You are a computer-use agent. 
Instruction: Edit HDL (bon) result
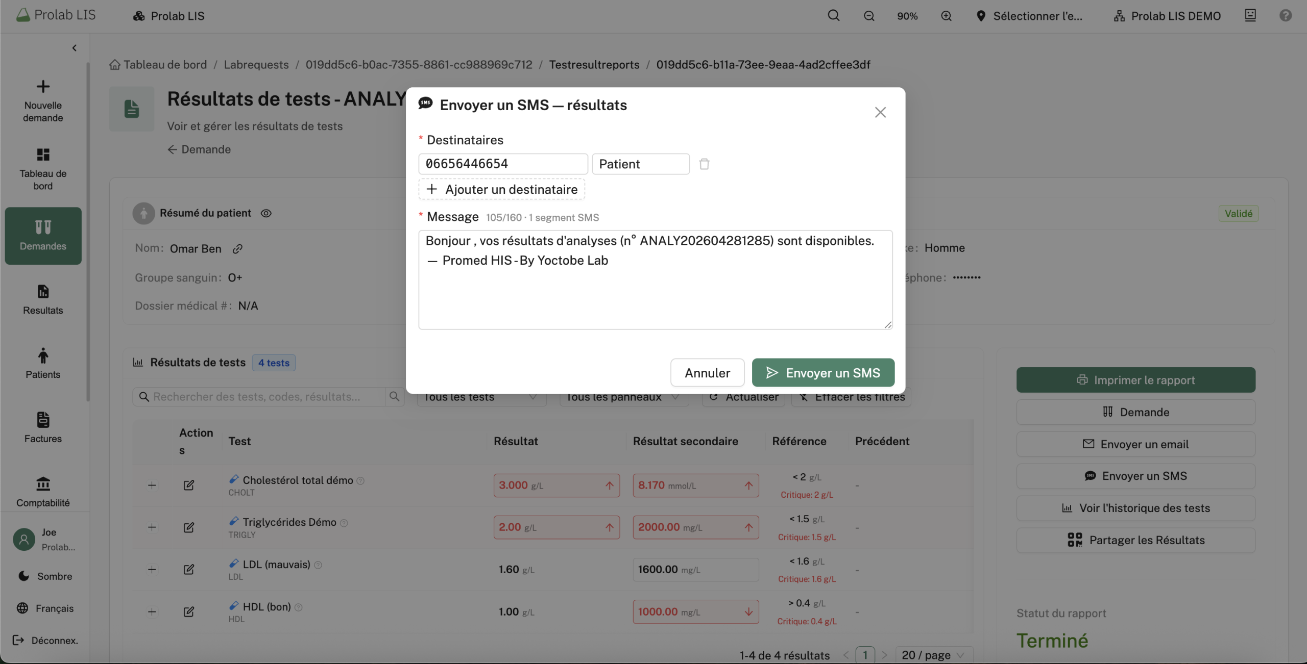click(x=189, y=612)
